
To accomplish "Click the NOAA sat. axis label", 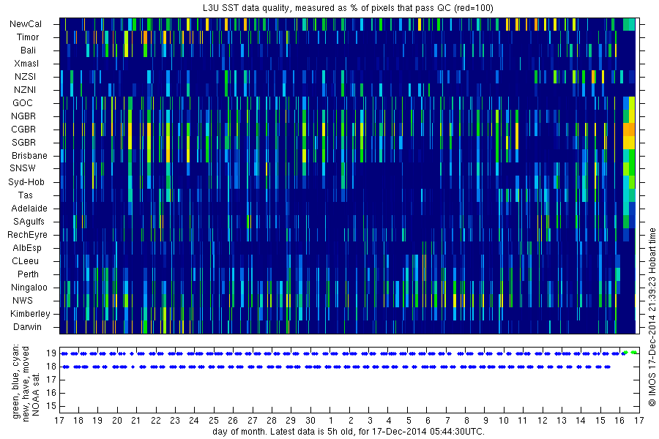I will [36, 394].
